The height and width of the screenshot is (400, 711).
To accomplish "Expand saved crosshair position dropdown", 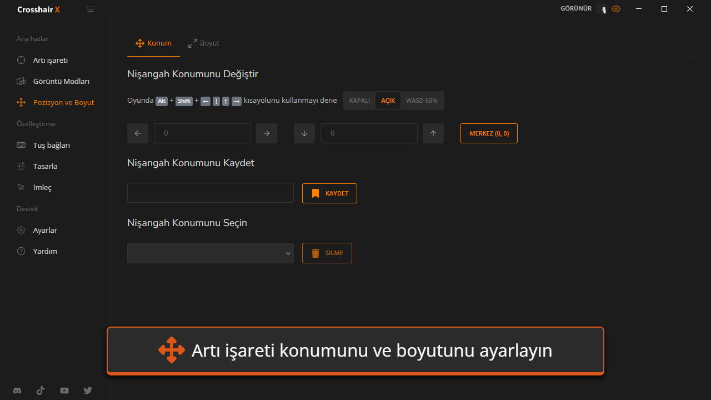I will (211, 253).
